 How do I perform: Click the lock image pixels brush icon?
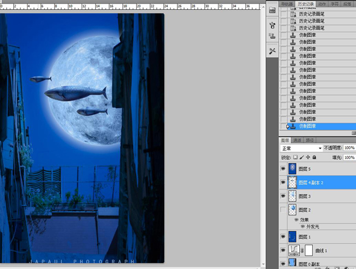point(302,157)
